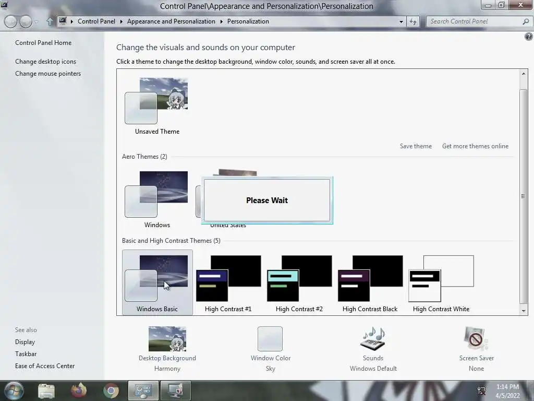Open Change mouse pointers link
The height and width of the screenshot is (401, 534).
pyautogui.click(x=48, y=74)
